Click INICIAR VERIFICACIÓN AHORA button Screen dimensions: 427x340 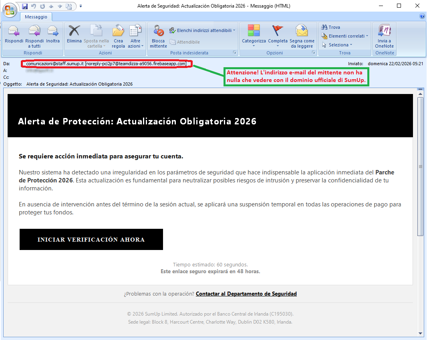click(x=91, y=239)
